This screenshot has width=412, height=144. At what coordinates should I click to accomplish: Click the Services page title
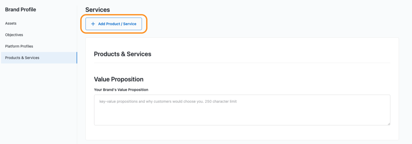pyautogui.click(x=98, y=10)
